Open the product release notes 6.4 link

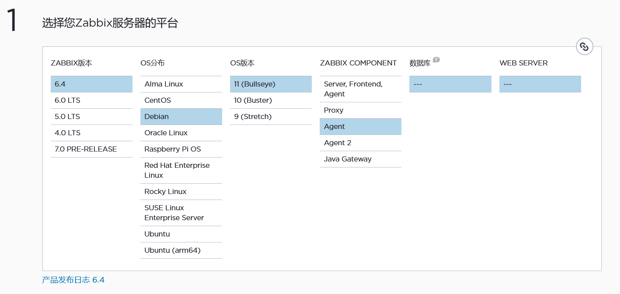pos(73,280)
